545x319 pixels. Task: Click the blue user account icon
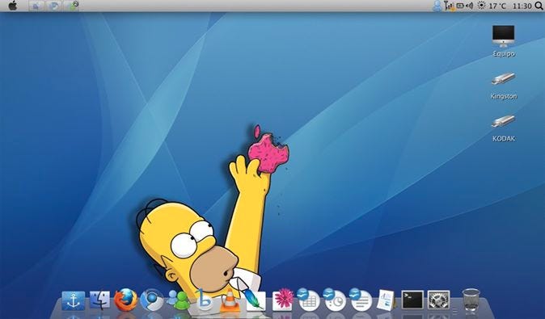437,6
